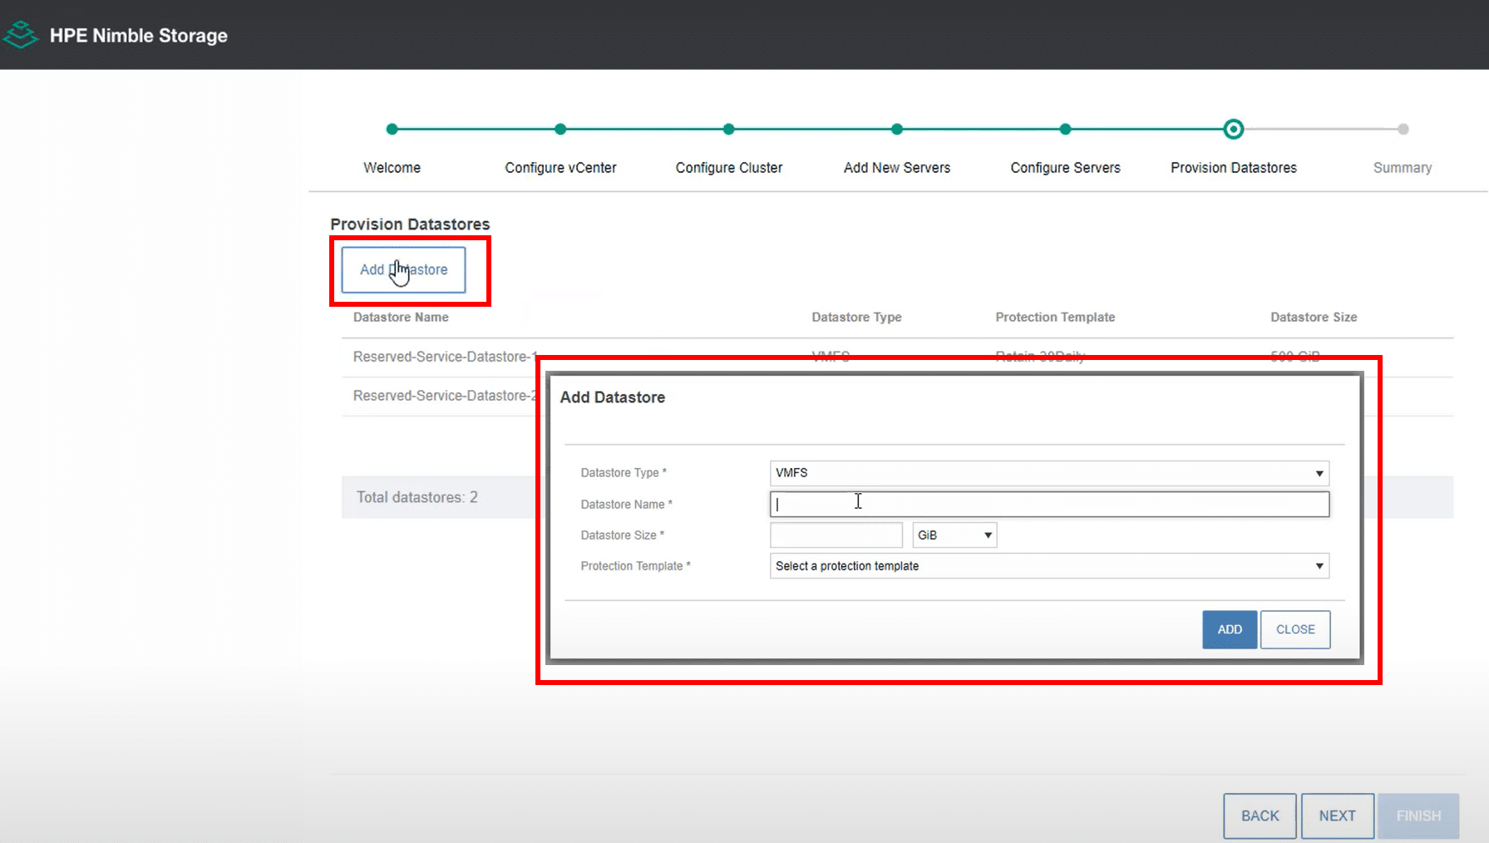Click the grey Summary progress dot
The height and width of the screenshot is (843, 1489).
(1403, 129)
